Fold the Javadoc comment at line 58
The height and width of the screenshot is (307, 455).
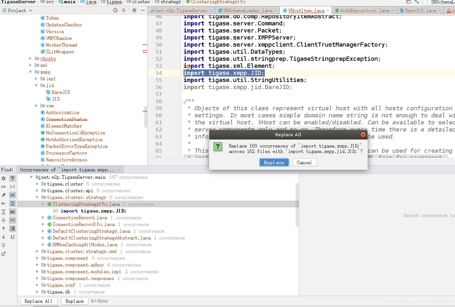tap(181, 101)
